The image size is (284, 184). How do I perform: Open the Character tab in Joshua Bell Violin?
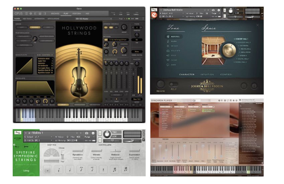[x=187, y=74]
